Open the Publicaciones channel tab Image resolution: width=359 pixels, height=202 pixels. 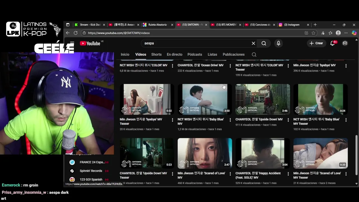click(x=234, y=54)
